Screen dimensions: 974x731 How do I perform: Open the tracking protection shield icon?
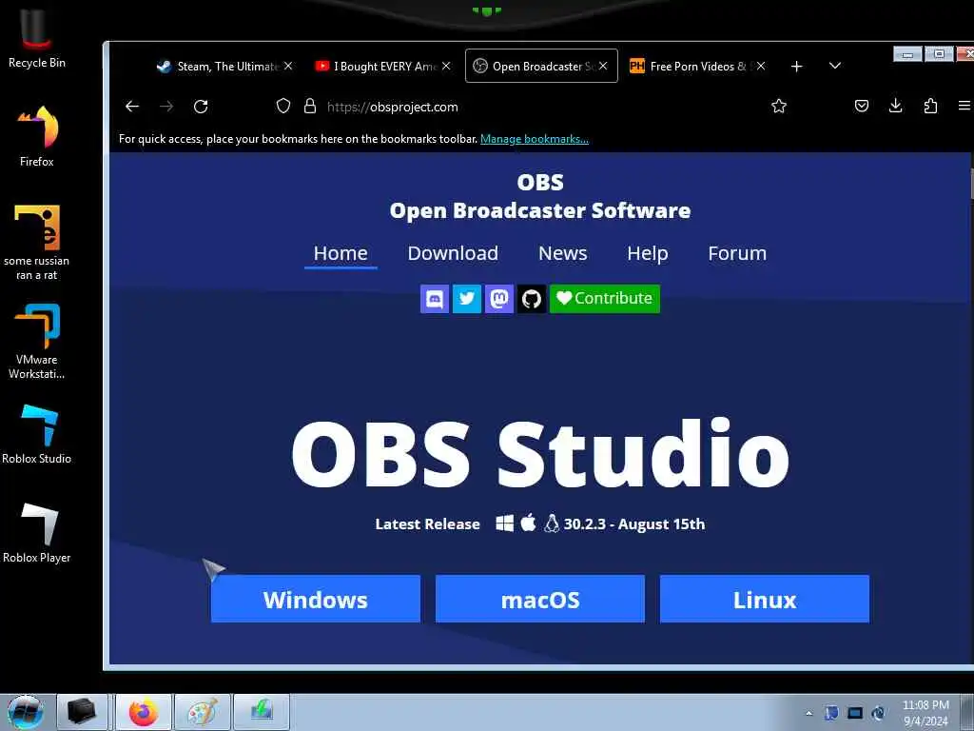283,107
